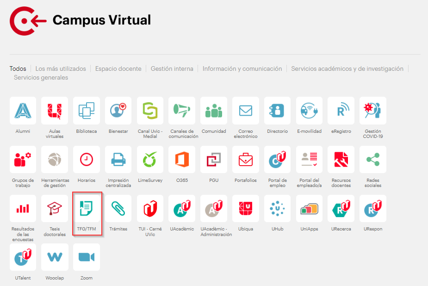Screen dimensions: 428x286
Task: Click the Portafolios label text
Action: 246,180
